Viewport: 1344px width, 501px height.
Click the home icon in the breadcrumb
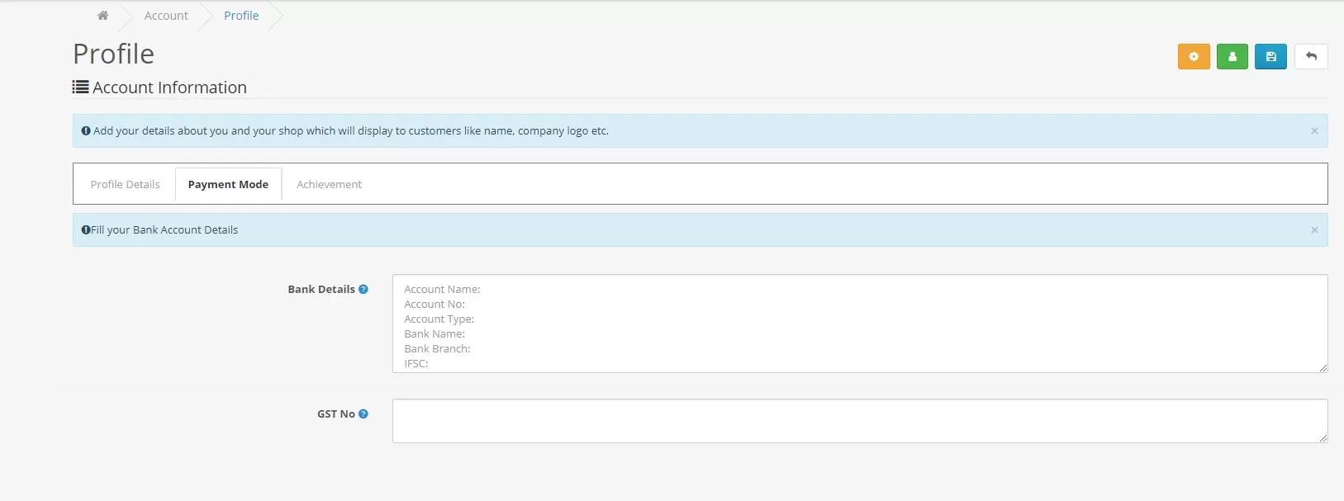pos(102,16)
